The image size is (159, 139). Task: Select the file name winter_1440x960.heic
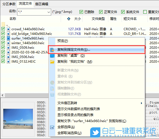(x=28, y=43)
